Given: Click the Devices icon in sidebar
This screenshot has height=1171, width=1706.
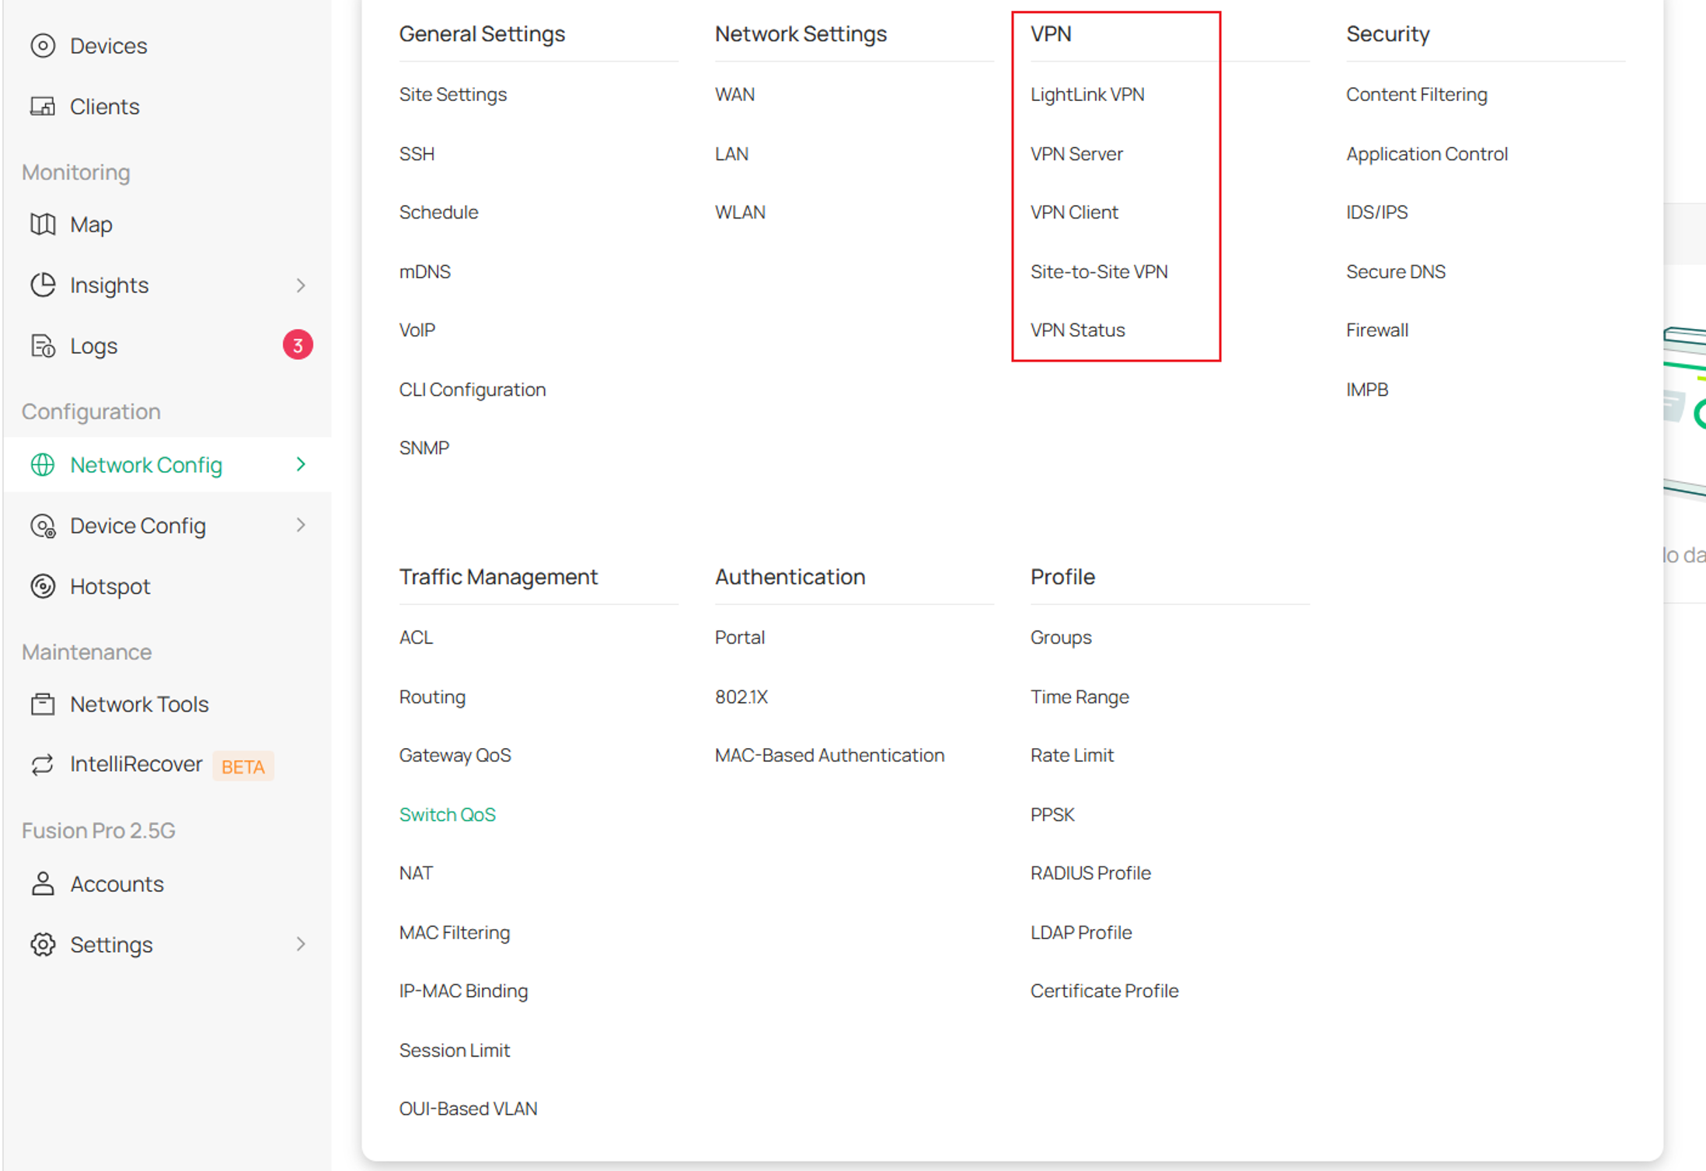Looking at the screenshot, I should tap(43, 46).
